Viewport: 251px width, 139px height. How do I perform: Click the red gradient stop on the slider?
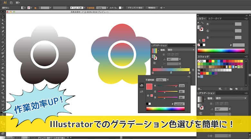(153, 73)
